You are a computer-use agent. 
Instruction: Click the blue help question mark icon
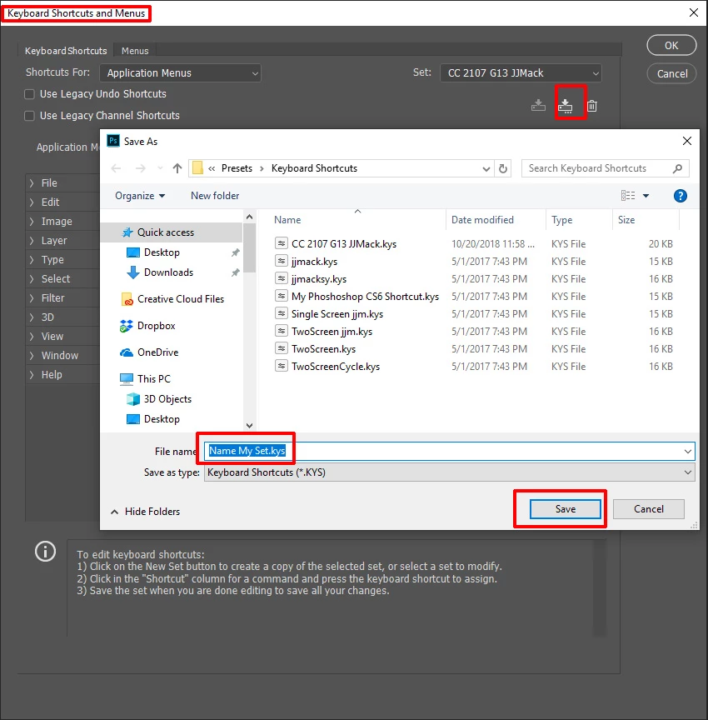pyautogui.click(x=680, y=196)
